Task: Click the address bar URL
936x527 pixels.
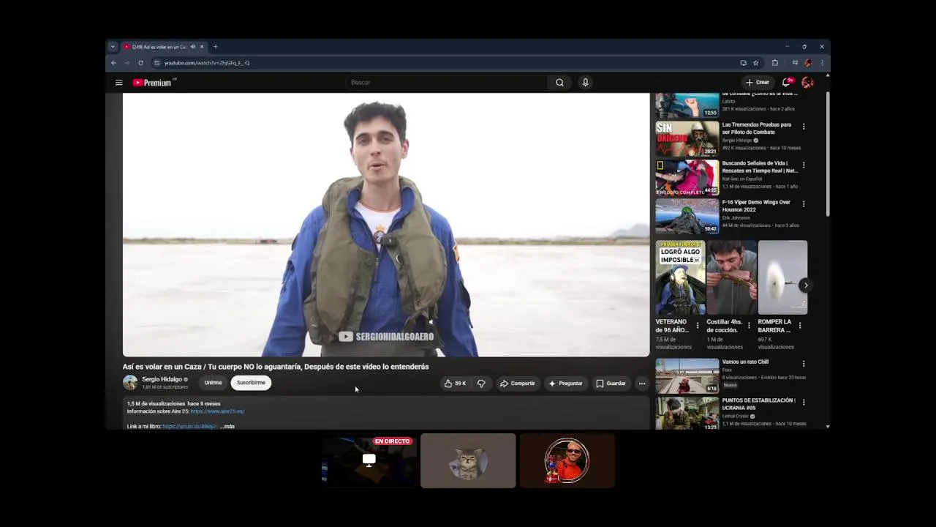Action: pyautogui.click(x=207, y=63)
